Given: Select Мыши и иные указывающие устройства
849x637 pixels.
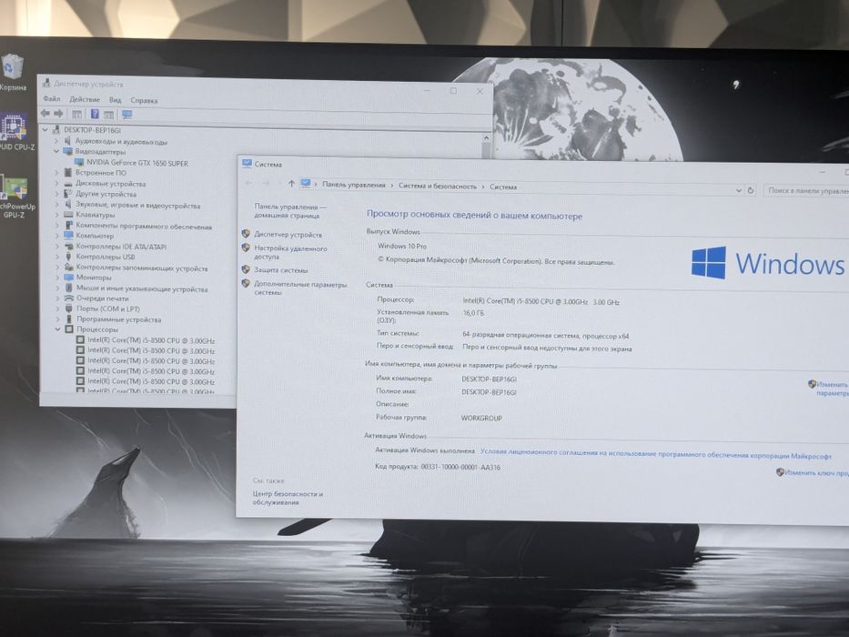Looking at the screenshot, I should pyautogui.click(x=142, y=288).
